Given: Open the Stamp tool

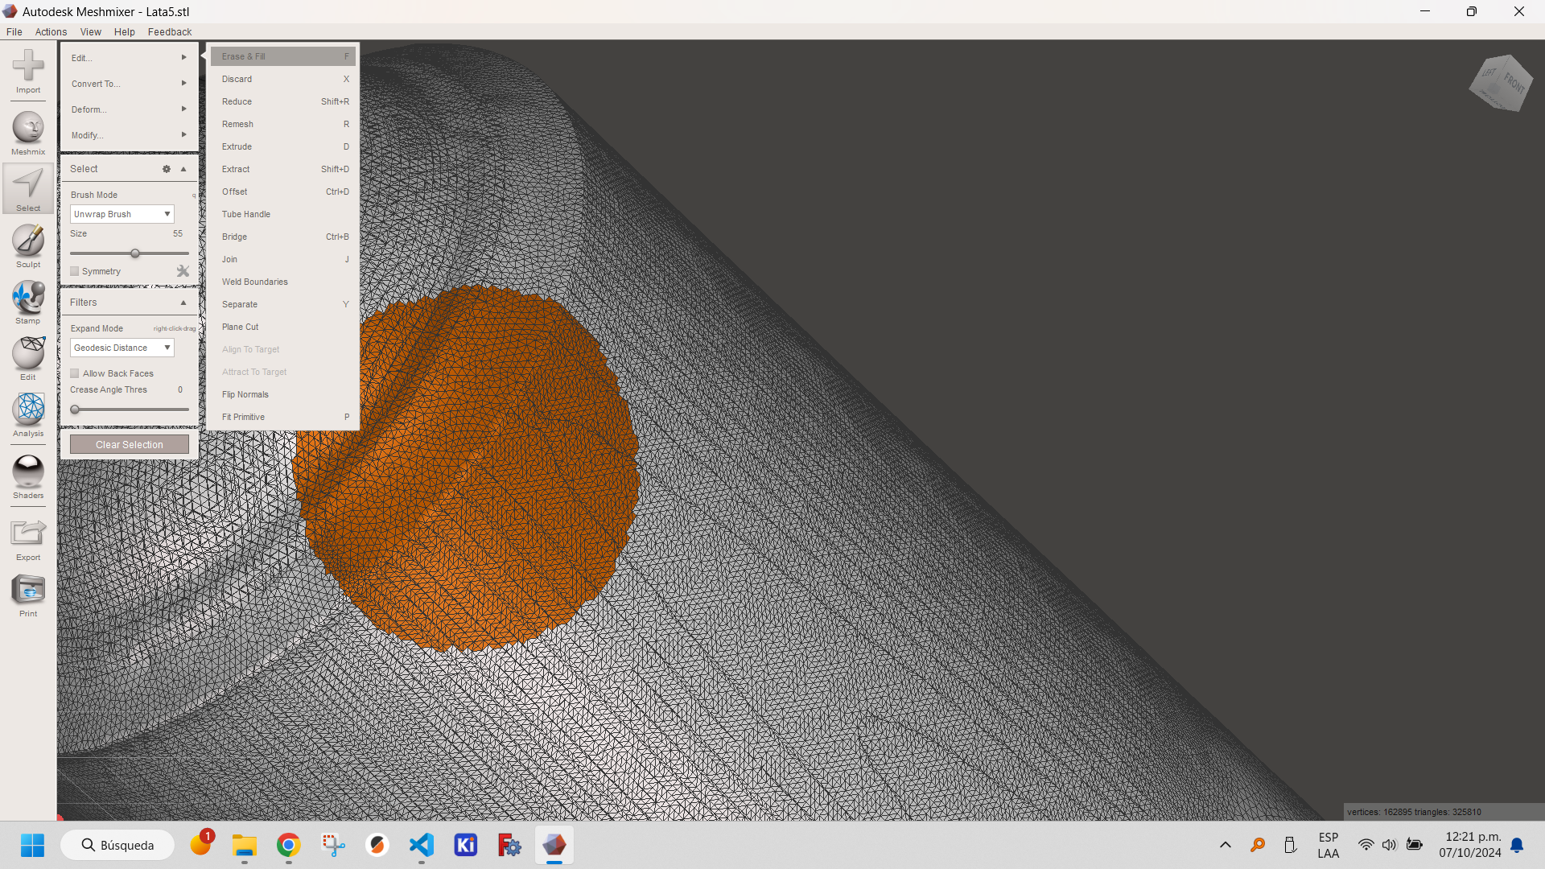Looking at the screenshot, I should click(x=28, y=303).
